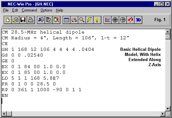
Task: Copy selection with the Copy icon
Action: point(49,20)
